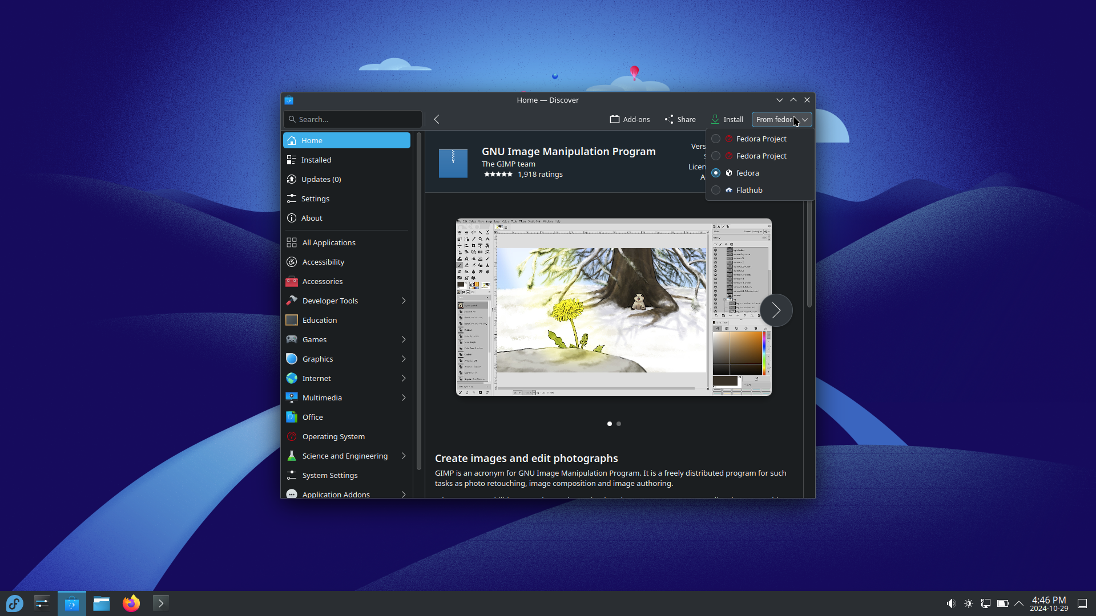
Task: Expand the Multimedia category arrow
Action: pyautogui.click(x=404, y=398)
